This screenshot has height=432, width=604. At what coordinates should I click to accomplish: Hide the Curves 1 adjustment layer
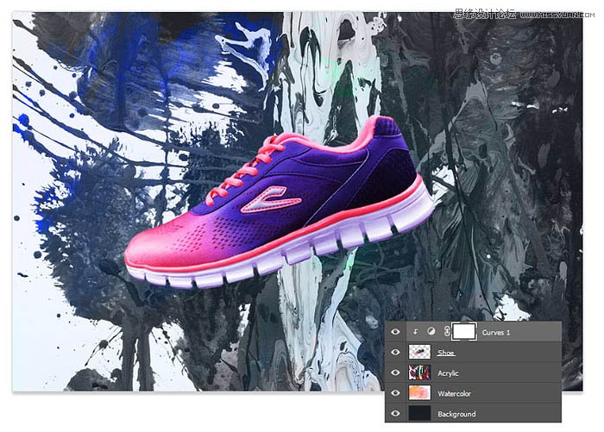[396, 332]
